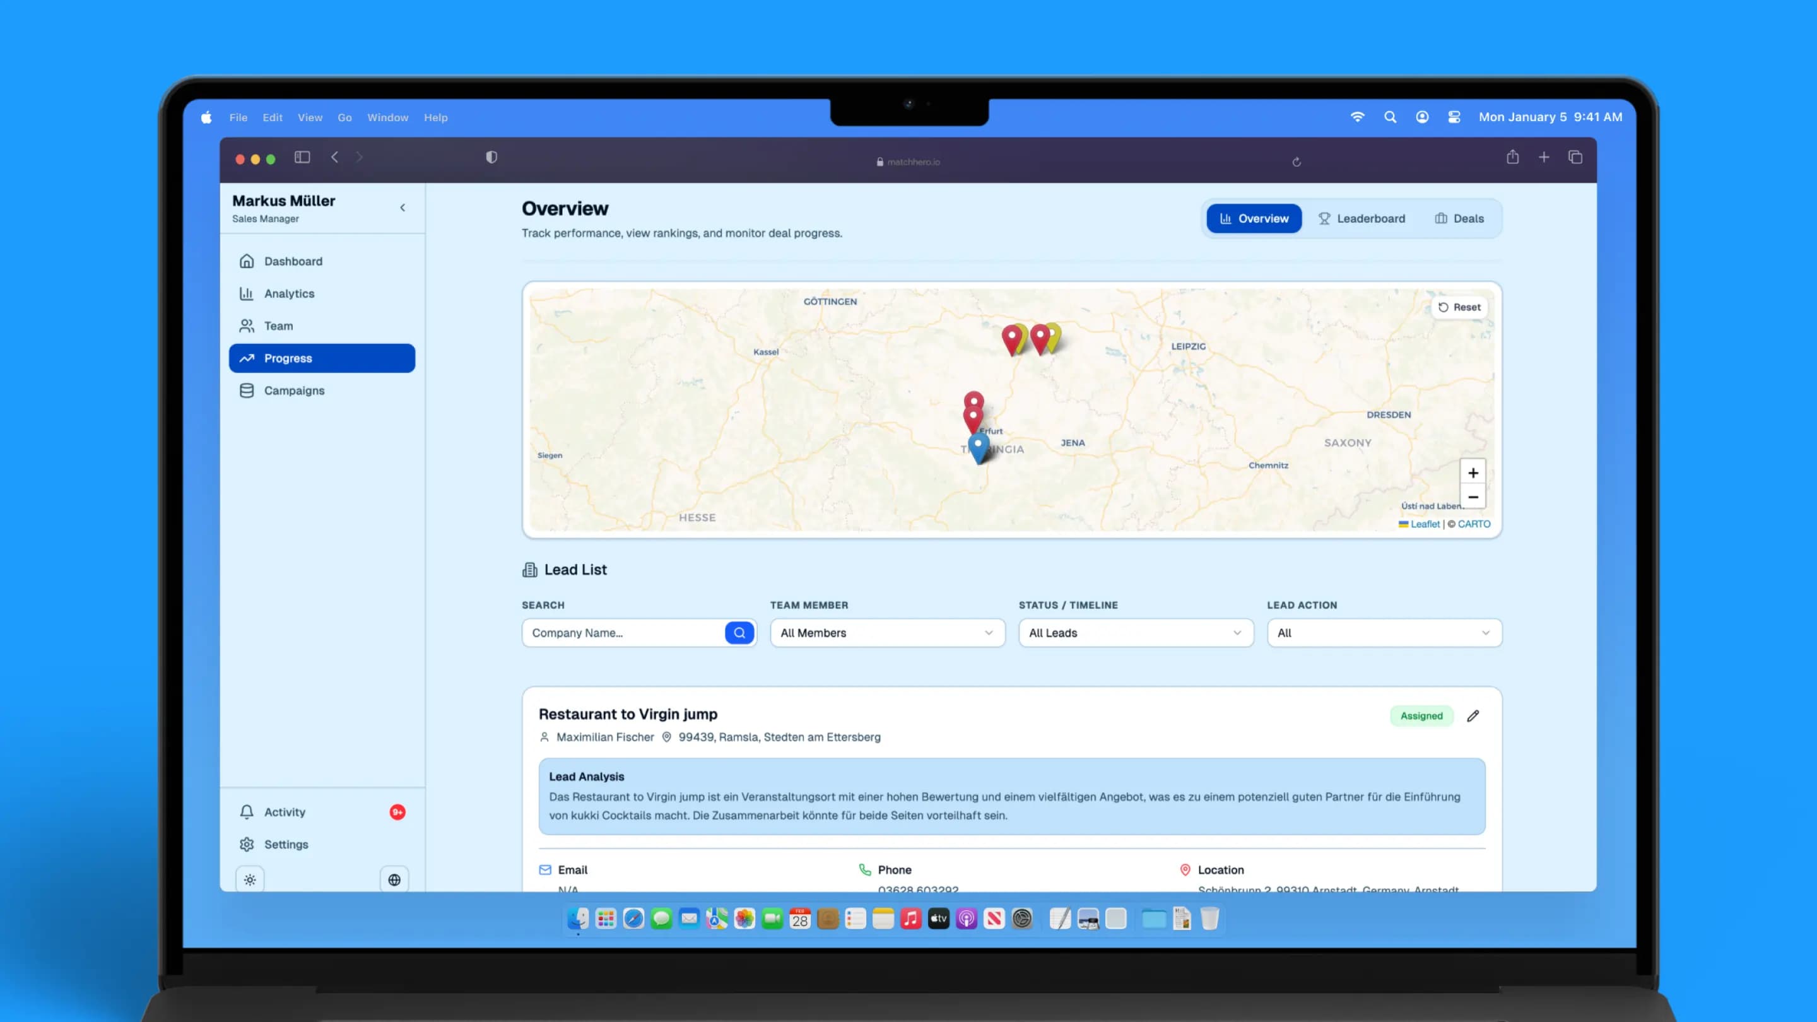Viewport: 1817px width, 1022px height.
Task: Reset the map view
Action: [x=1459, y=307]
